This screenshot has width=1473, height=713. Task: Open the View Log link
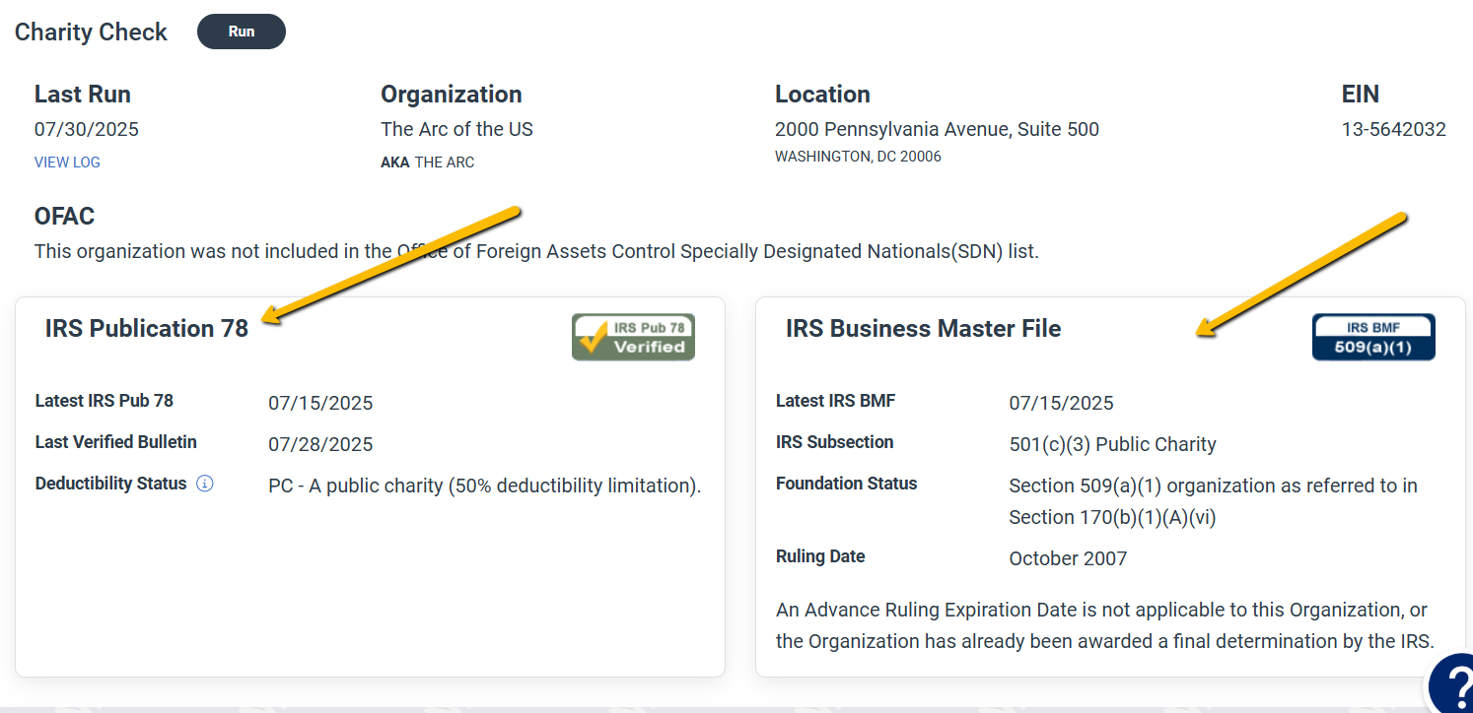pyautogui.click(x=67, y=162)
